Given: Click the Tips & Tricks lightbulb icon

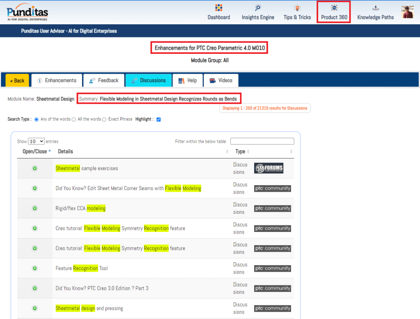Looking at the screenshot, I should [x=297, y=8].
